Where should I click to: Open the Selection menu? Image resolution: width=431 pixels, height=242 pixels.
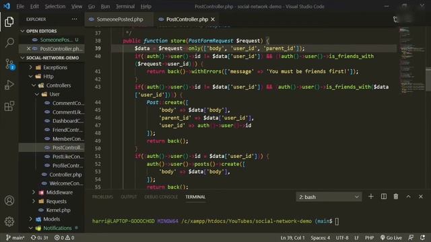[x=55, y=6]
